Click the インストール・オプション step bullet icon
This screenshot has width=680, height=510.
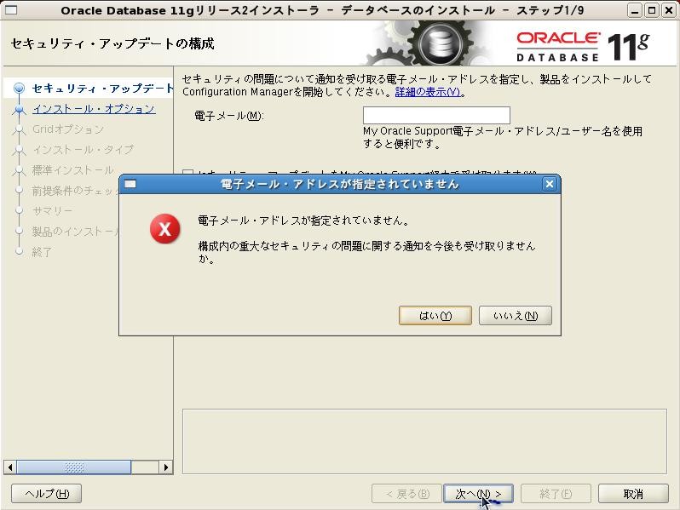pos(19,109)
